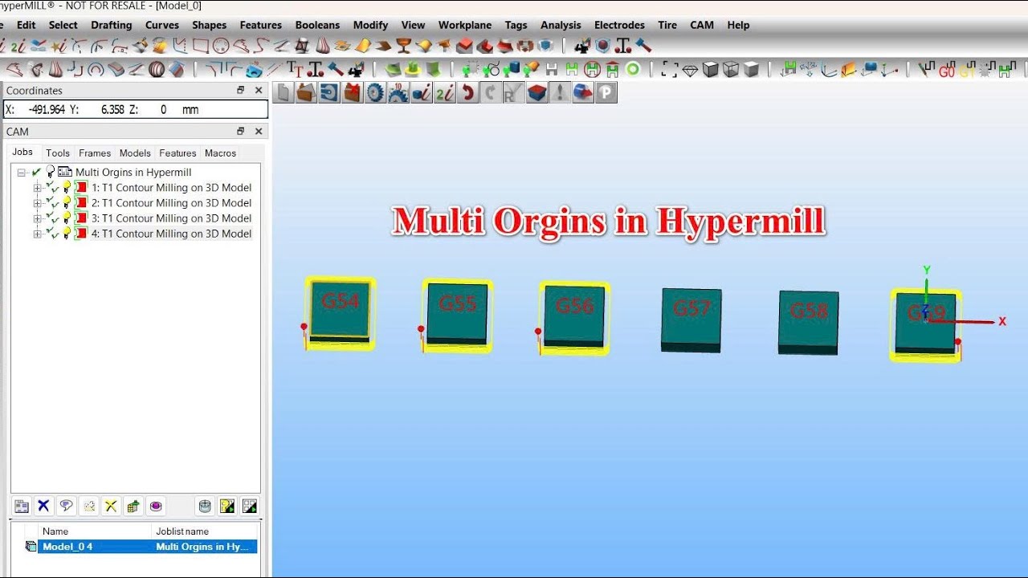Open the Booleans menu
Image resolution: width=1028 pixels, height=578 pixels.
click(x=317, y=25)
